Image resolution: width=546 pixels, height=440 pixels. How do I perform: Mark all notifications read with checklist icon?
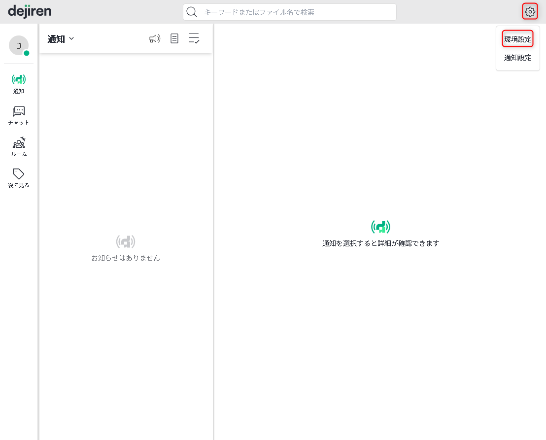(x=194, y=39)
